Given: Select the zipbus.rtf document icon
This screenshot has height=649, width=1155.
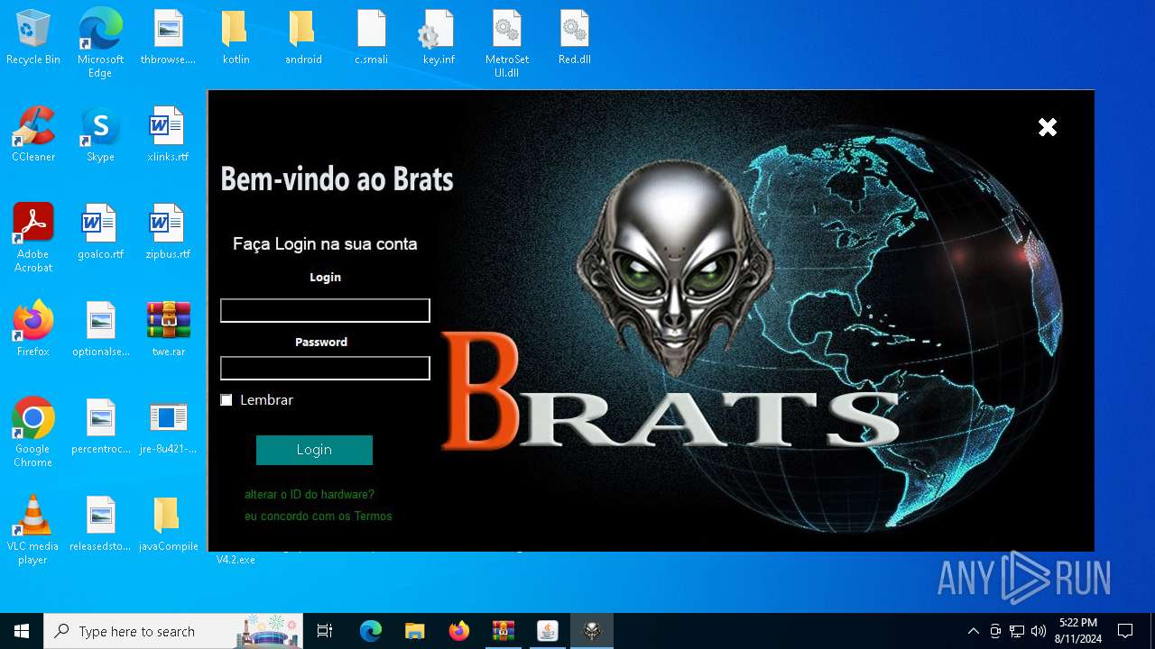Looking at the screenshot, I should pos(168,233).
